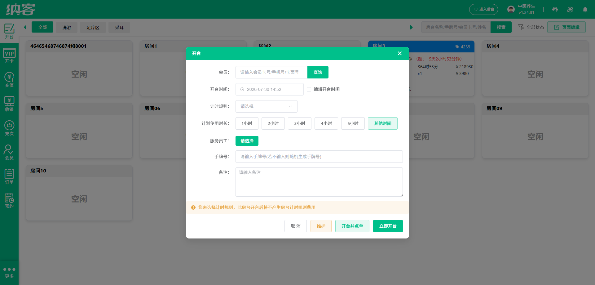Click the 取消 button
The image size is (595, 285).
(x=296, y=226)
